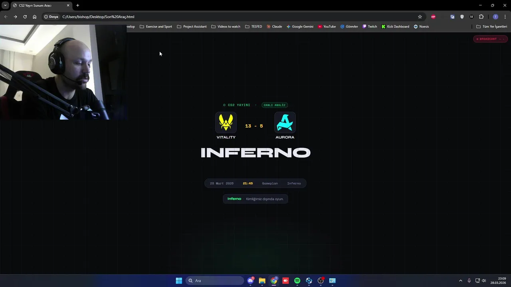Open the translate extension icon

[452, 17]
